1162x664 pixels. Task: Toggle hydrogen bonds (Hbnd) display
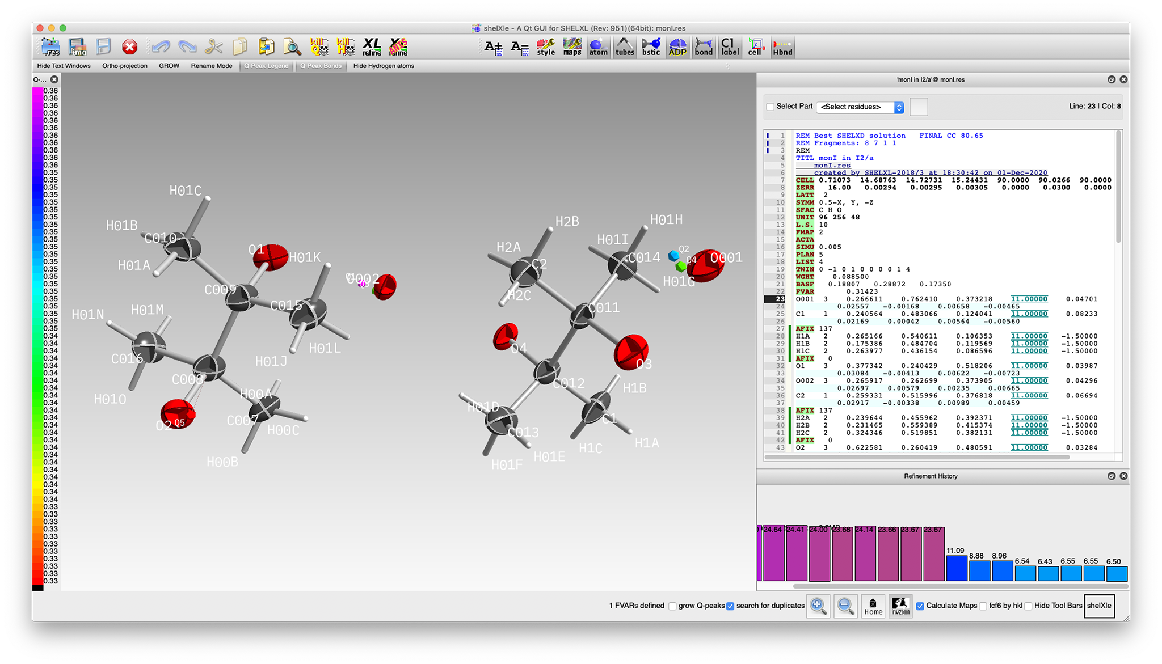782,47
